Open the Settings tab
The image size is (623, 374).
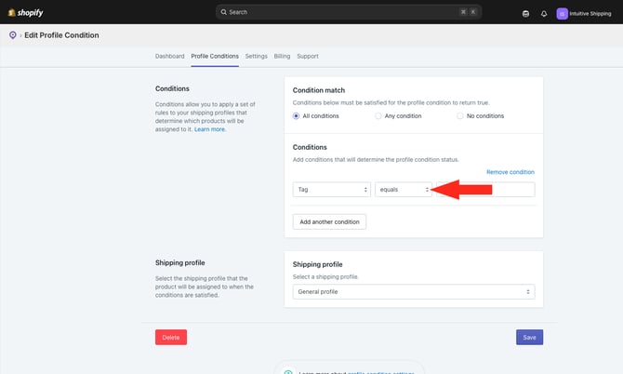tap(257, 56)
